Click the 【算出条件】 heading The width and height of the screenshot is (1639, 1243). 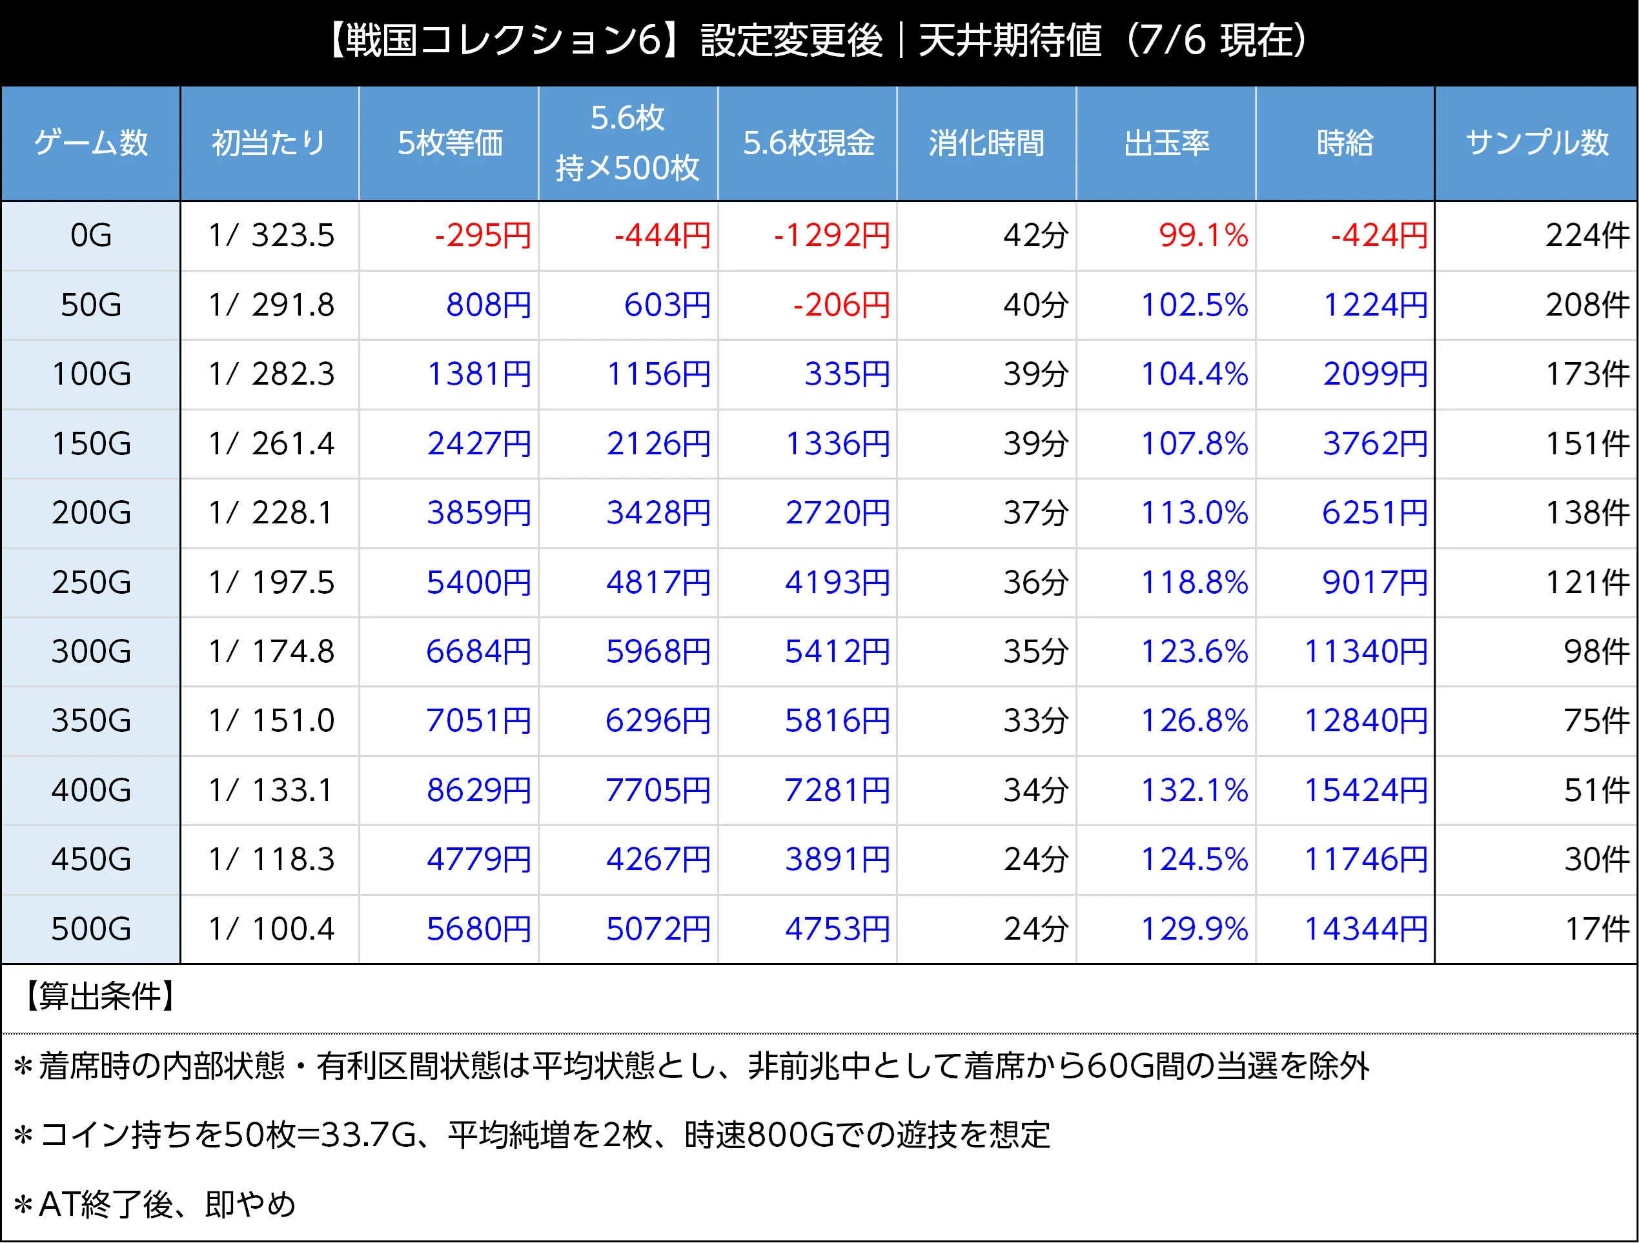(99, 996)
